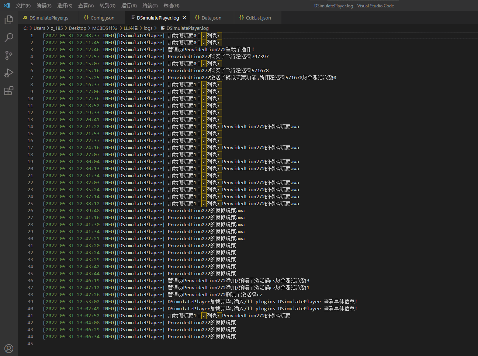Viewport: 478px width, 356px height.
Task: Click the z_185 breadcrumb segment
Action: (57, 28)
